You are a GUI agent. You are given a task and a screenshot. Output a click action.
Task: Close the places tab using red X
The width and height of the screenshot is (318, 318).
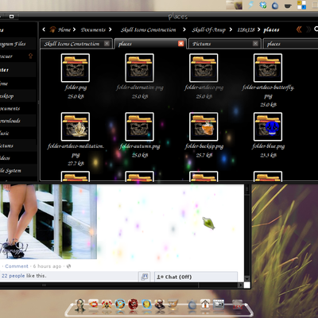[x=180, y=44]
